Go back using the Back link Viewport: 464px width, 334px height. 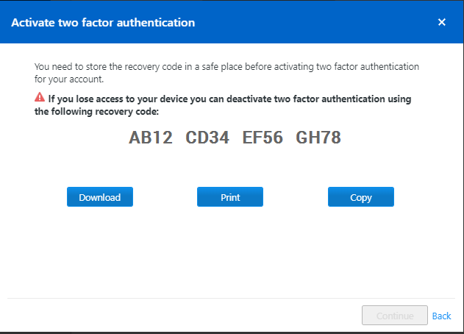[441, 316]
